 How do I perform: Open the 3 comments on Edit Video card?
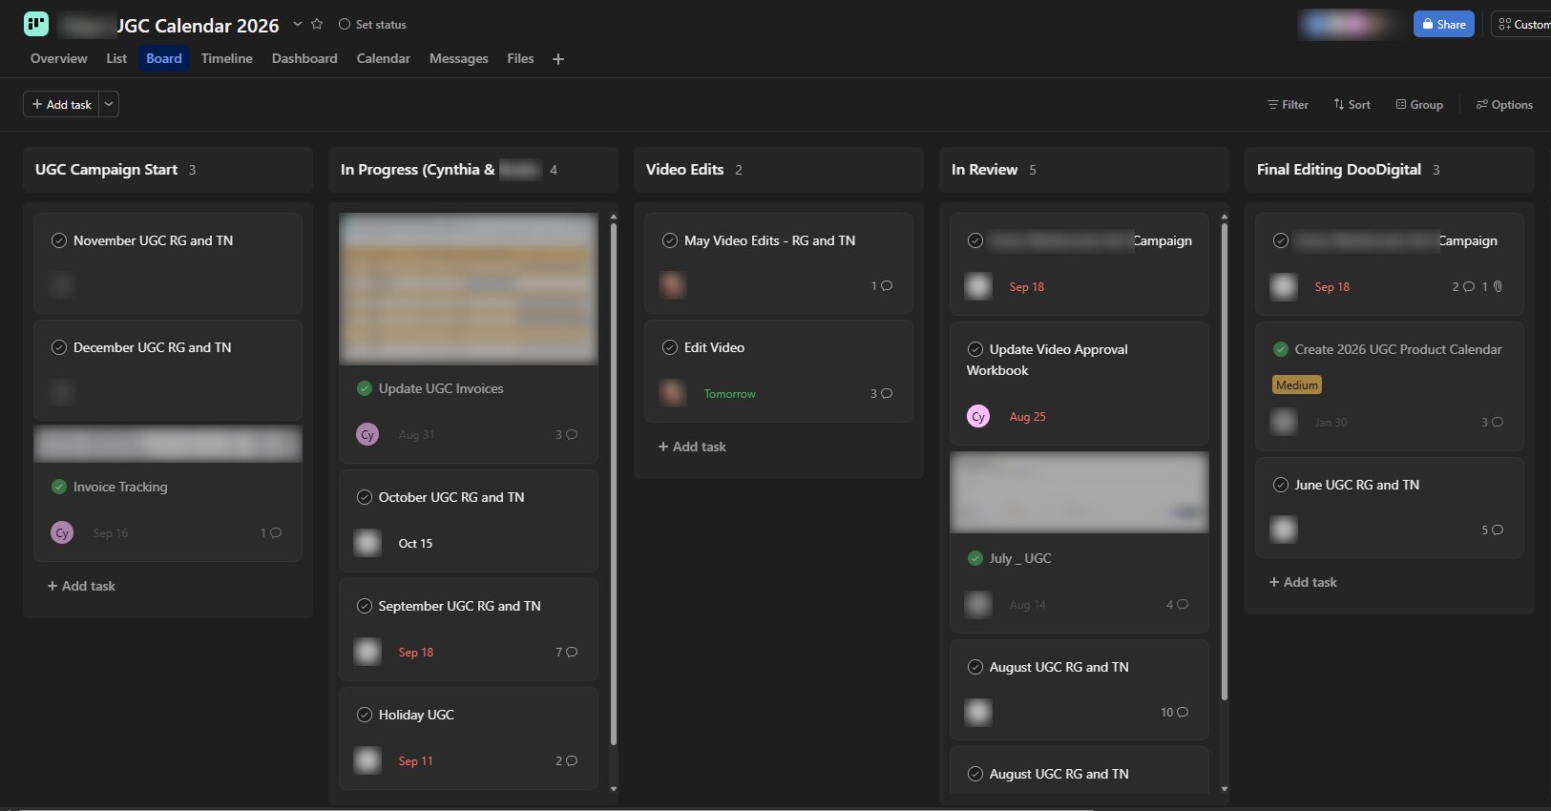click(x=882, y=393)
